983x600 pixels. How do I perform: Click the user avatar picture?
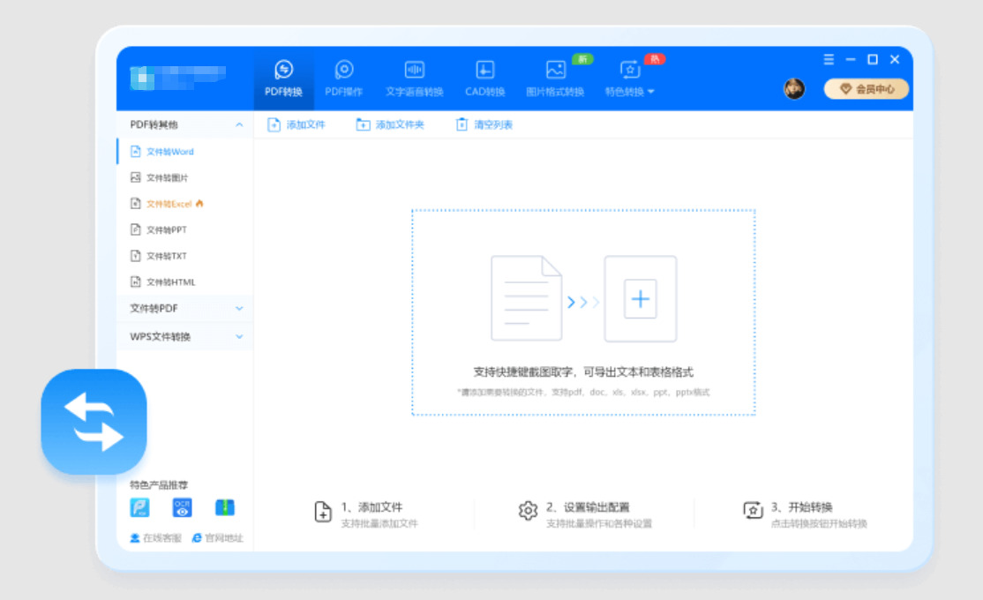(794, 89)
